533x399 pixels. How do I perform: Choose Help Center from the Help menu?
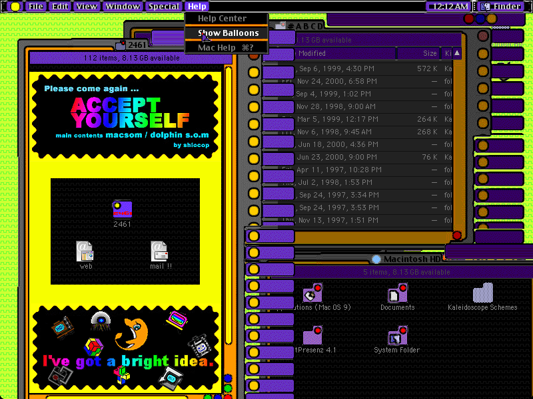click(227, 19)
